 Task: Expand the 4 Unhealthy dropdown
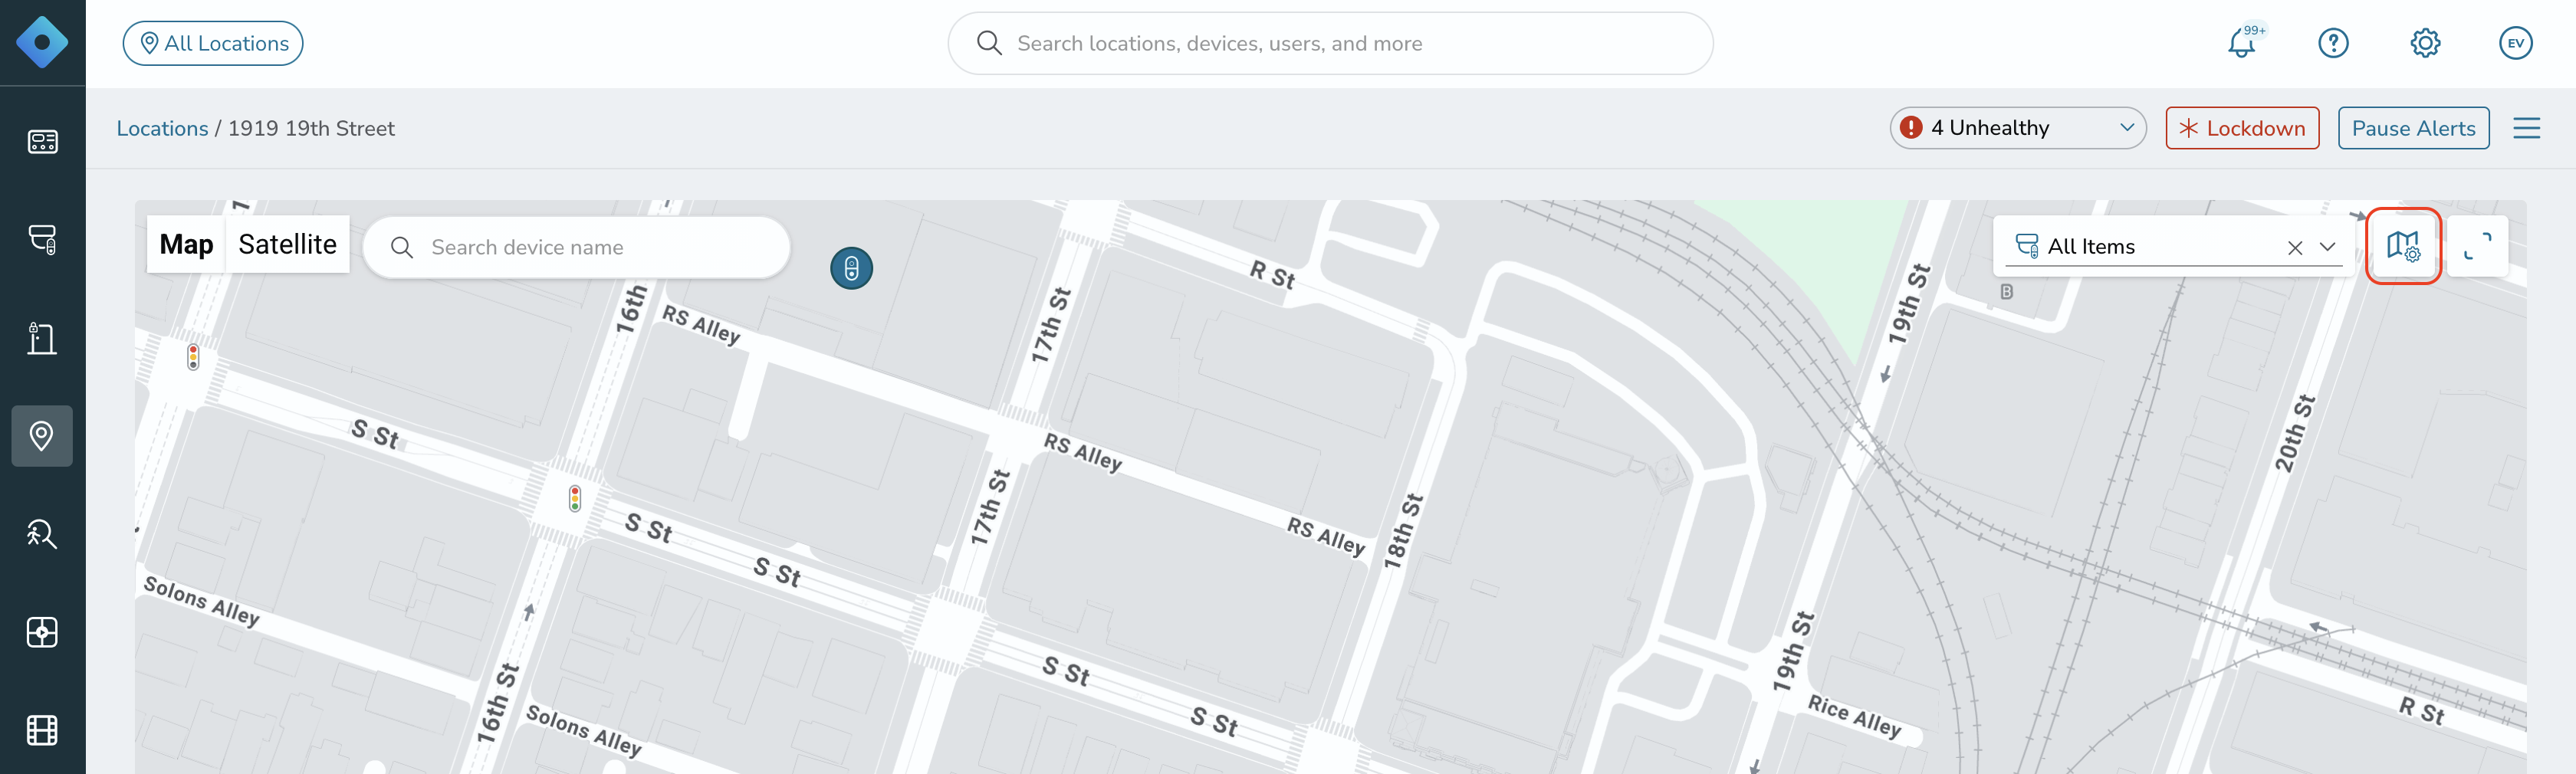[x=2017, y=128]
